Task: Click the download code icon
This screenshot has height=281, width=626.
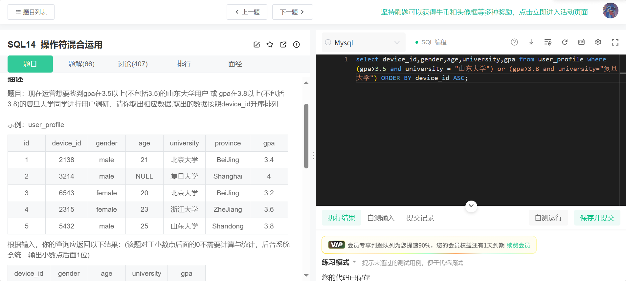Action: coord(531,42)
